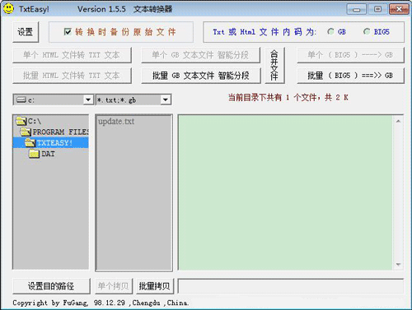The height and width of the screenshot is (310, 412).
Task: Click the 当前目录下共有 1 个文件 status text
Action: [x=288, y=97]
